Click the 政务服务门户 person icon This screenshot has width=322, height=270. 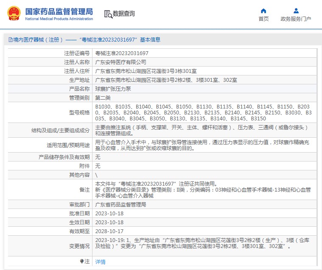[x=296, y=11]
